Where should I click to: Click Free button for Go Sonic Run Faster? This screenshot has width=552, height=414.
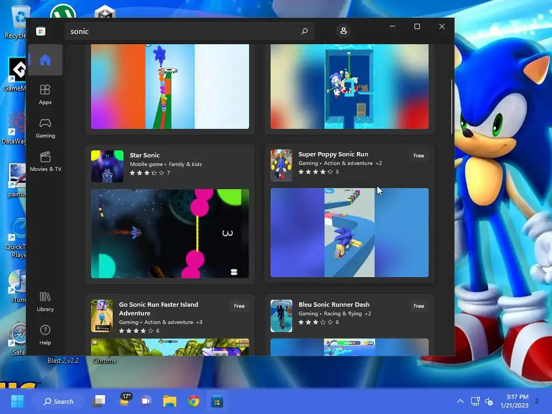tap(239, 306)
